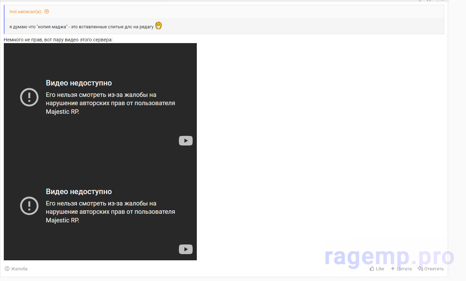Report the post via Жалоба

coord(16,269)
